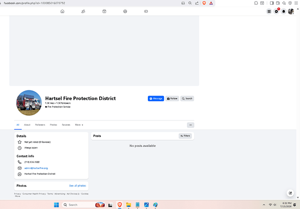Switch to the Reviews tab

pyautogui.click(x=66, y=125)
